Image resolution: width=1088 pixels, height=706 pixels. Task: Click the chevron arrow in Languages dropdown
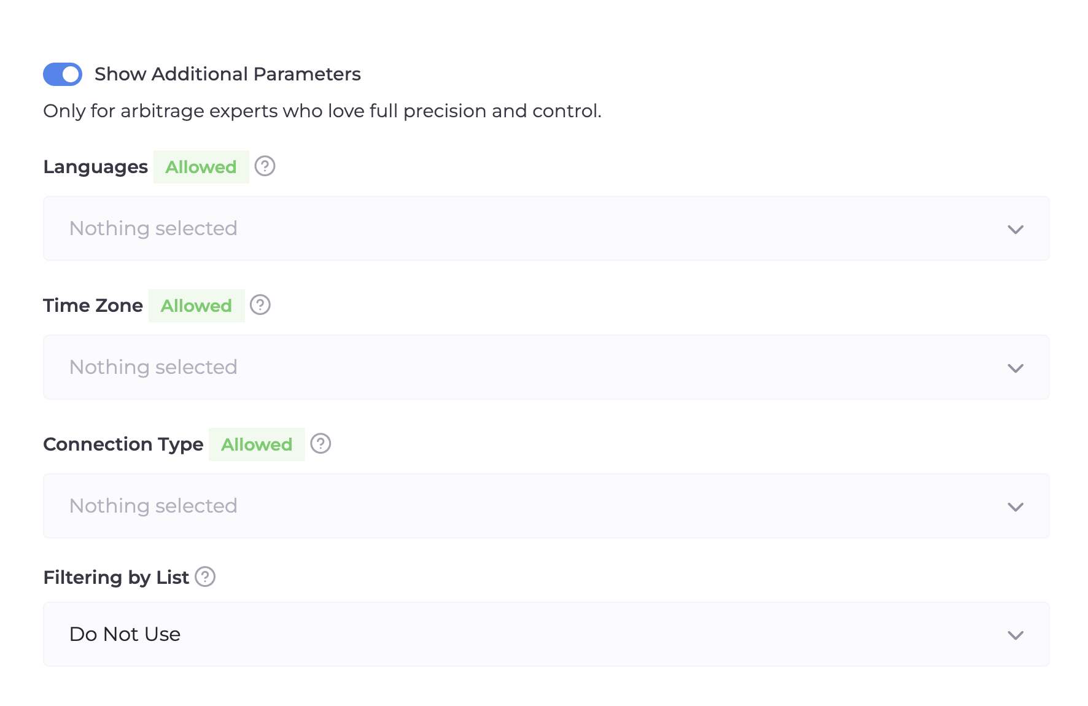pyautogui.click(x=1016, y=230)
